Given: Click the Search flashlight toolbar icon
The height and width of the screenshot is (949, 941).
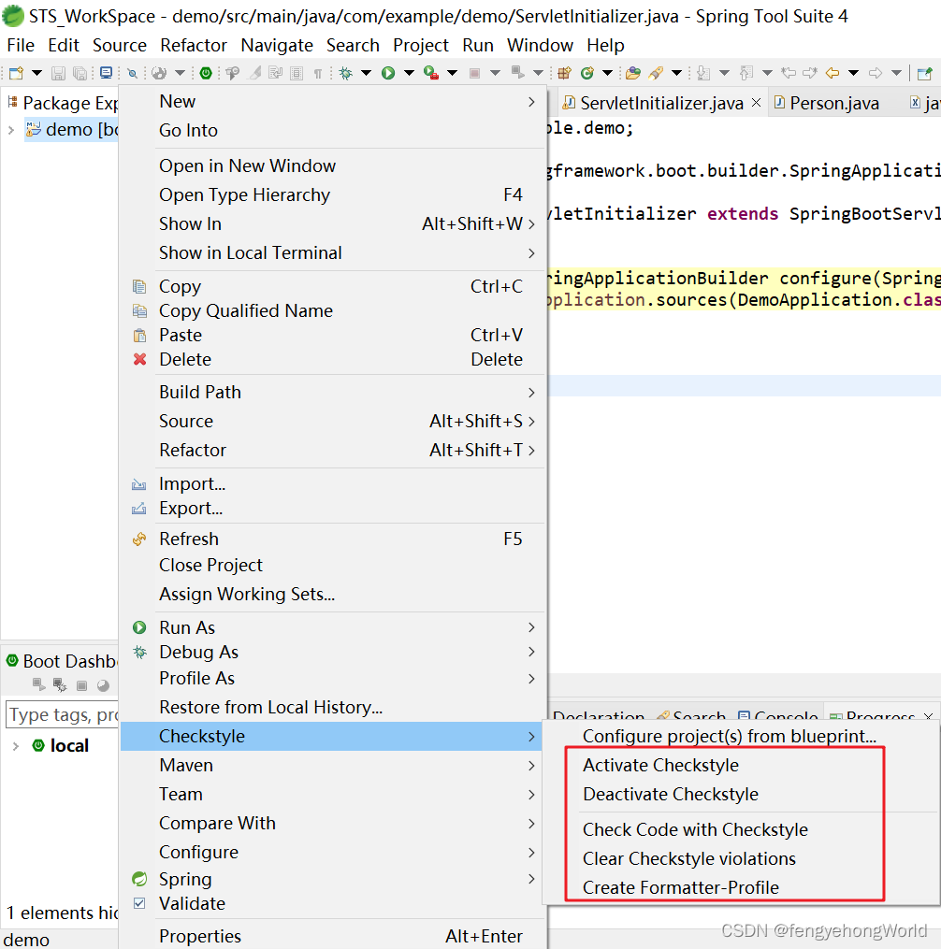Looking at the screenshot, I should point(656,73).
